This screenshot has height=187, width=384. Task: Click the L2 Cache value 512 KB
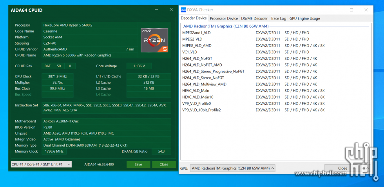coord(149,83)
